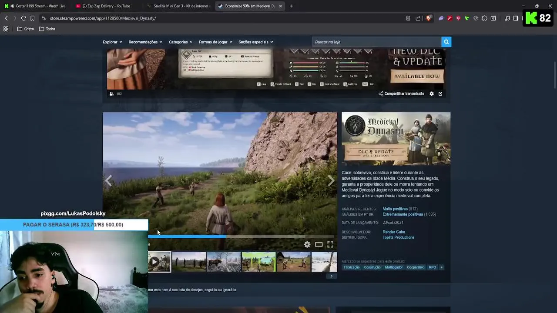Viewport: 557px width, 313px height.
Task: Expand the Recomendações dropdown menu
Action: tap(145, 42)
